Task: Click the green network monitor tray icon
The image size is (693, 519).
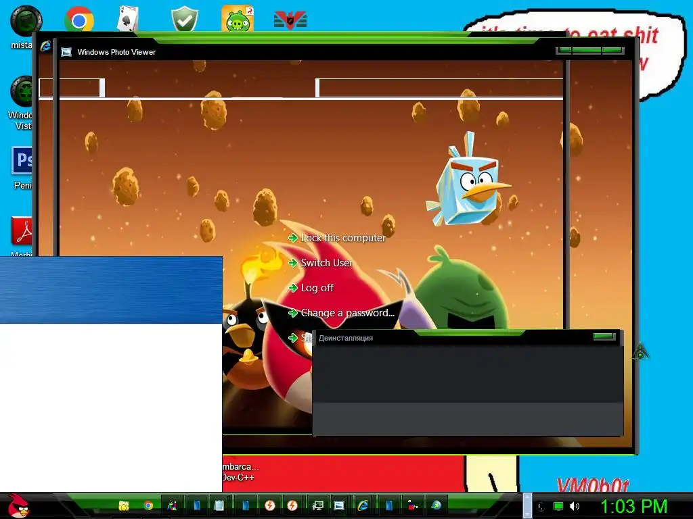Action: (558, 506)
